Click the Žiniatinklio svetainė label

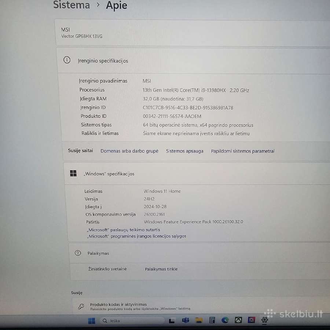click(107, 269)
